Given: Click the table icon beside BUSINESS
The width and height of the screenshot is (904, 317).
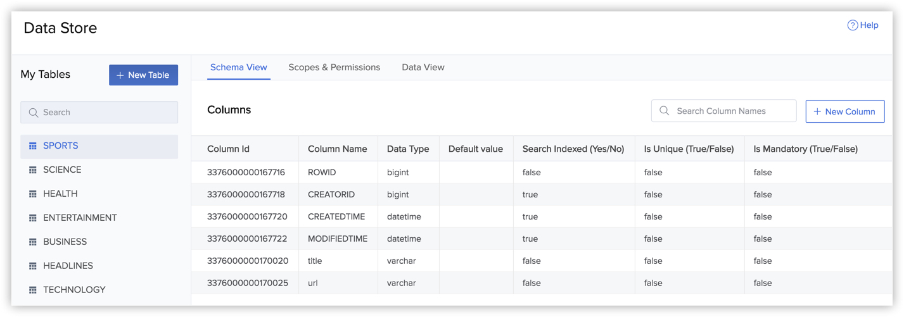Looking at the screenshot, I should point(33,242).
